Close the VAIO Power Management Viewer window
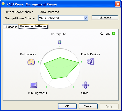 pyautogui.click(x=118, y=4)
